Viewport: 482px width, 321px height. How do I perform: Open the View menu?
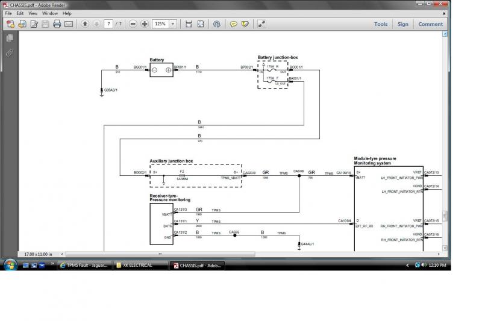click(x=33, y=13)
